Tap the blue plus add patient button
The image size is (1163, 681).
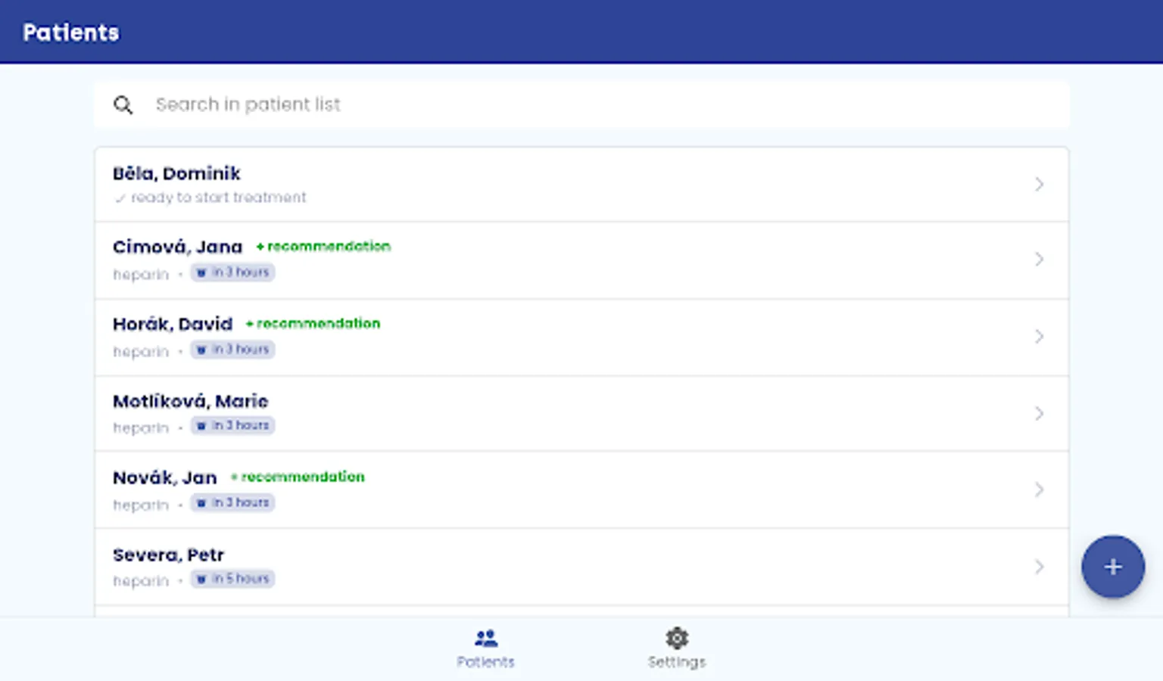[1112, 567]
